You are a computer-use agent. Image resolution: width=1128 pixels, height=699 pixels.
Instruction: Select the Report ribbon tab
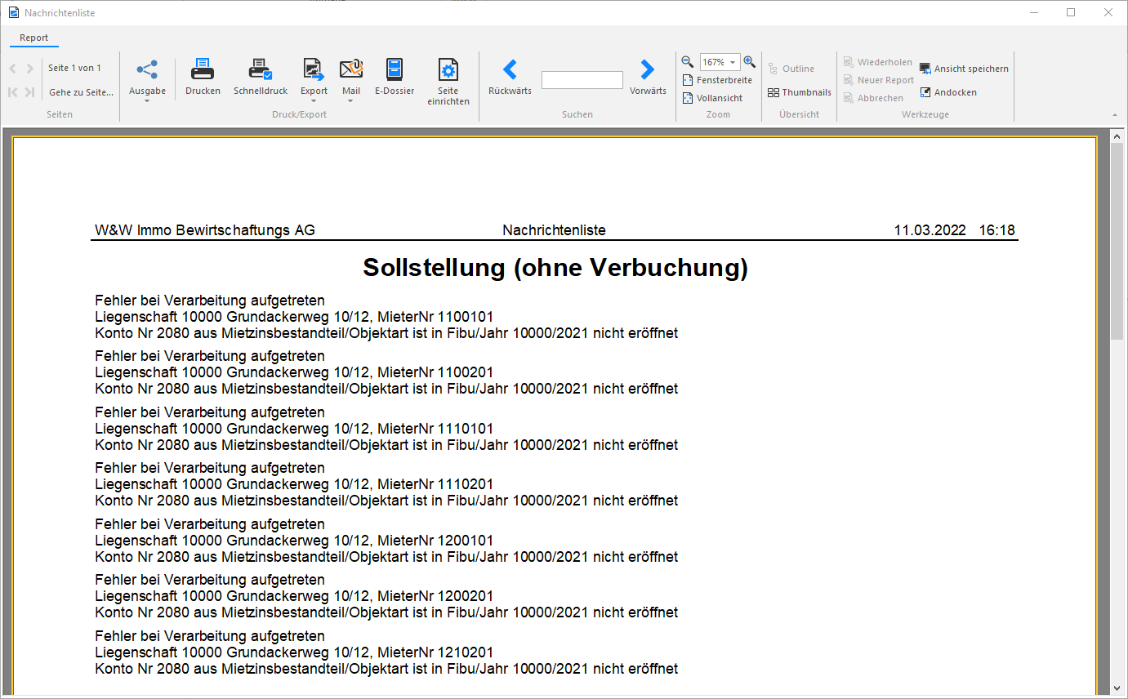34,38
